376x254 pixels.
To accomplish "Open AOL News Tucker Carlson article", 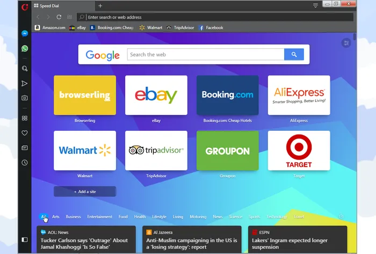I will click(86, 239).
